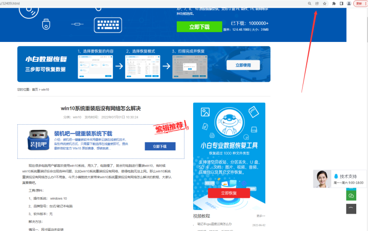Click the hard drive icon in sidebar ad
The image size is (368, 231).
[x=254, y=129]
